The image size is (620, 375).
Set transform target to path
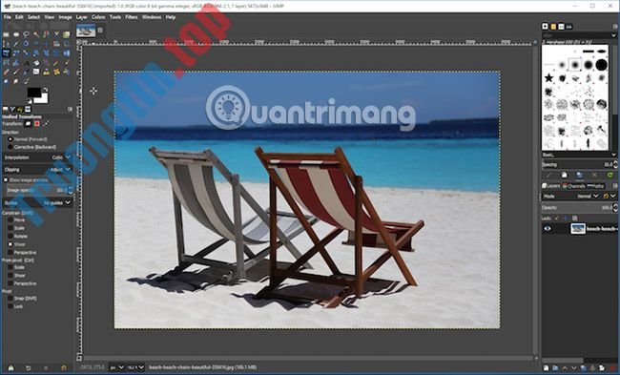click(46, 124)
